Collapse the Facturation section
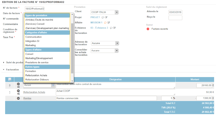This screenshot has width=216, height=116. 4,70
